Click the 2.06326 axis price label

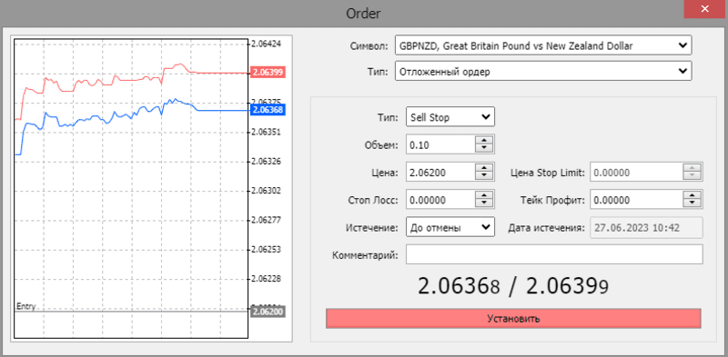[x=267, y=162]
